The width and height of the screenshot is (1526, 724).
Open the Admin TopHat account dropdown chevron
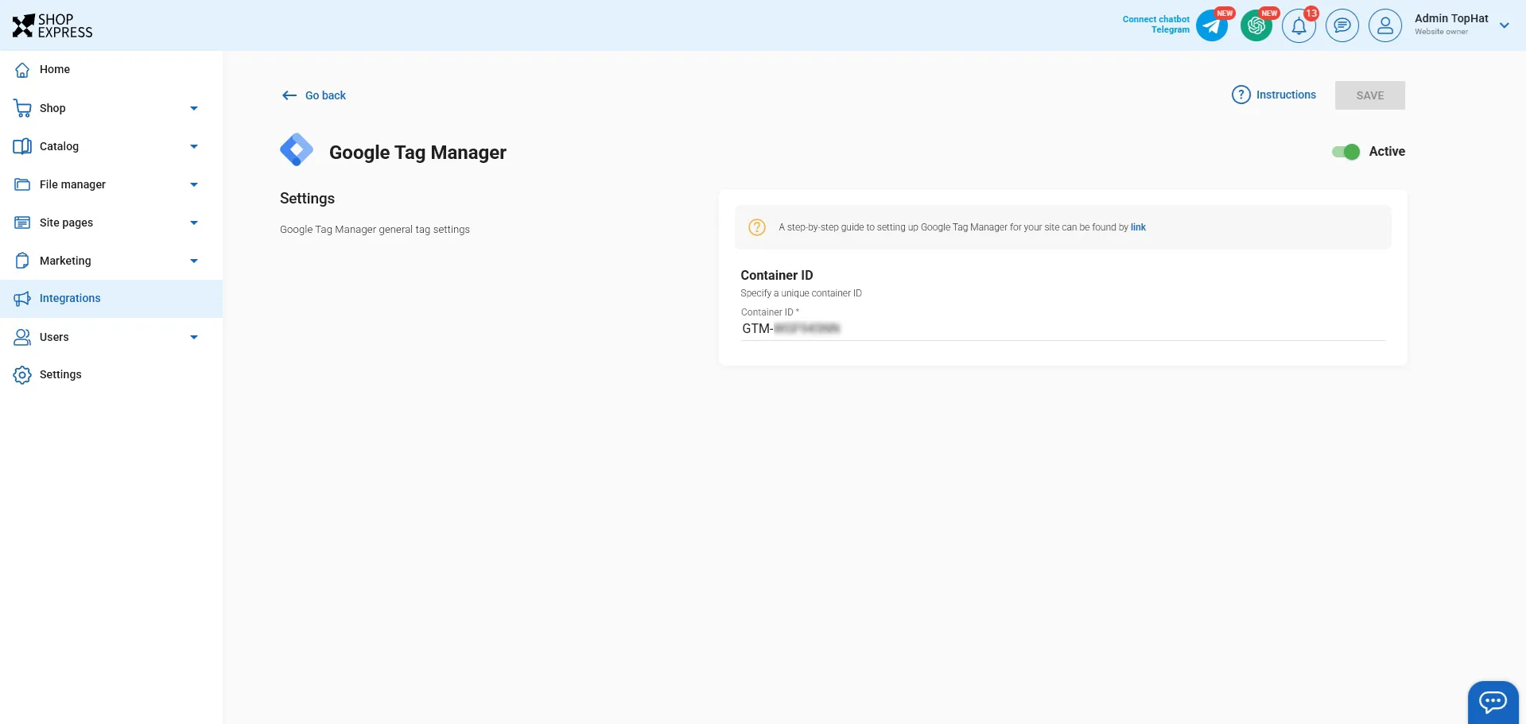click(1505, 25)
